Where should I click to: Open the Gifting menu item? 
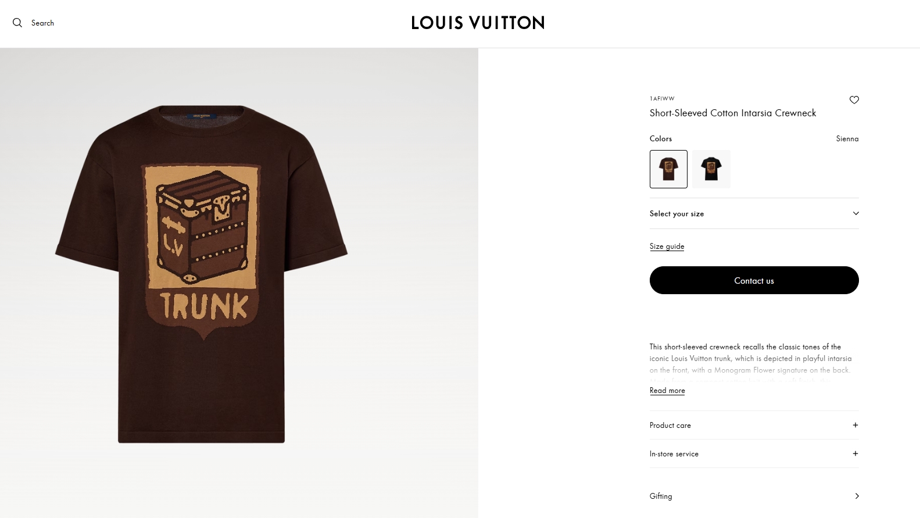(661, 496)
